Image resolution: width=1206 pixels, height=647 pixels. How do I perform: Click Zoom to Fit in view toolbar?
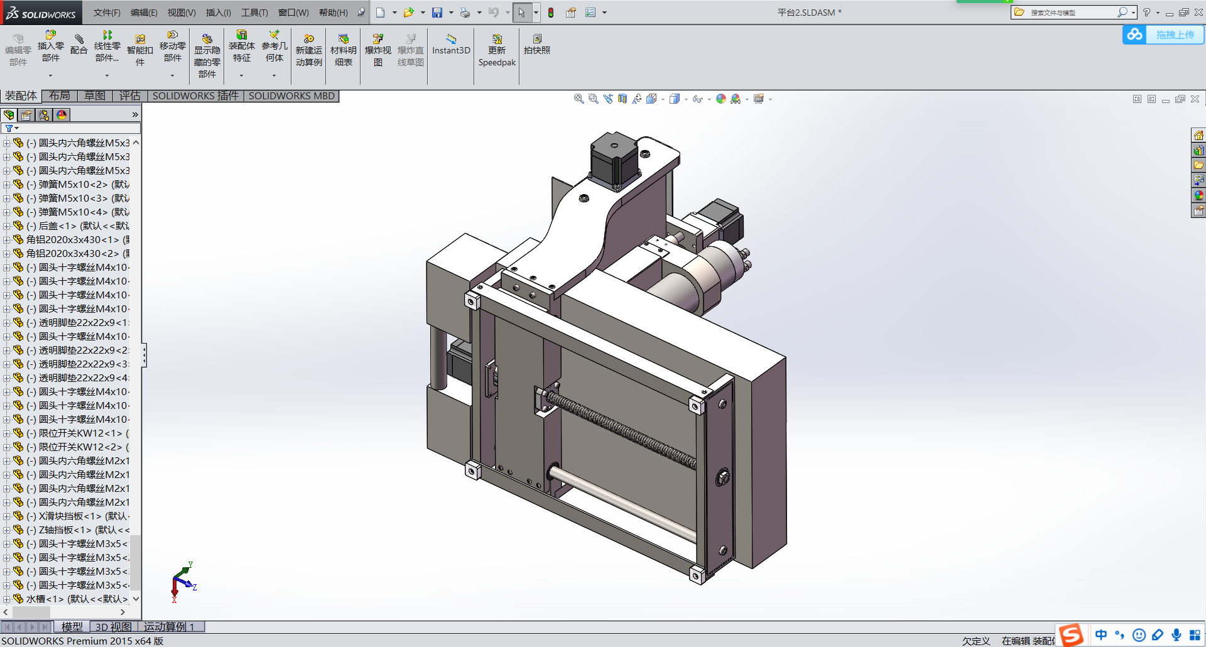[x=579, y=99]
